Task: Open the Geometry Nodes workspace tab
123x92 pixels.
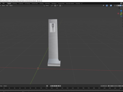Action: click(70, 4)
